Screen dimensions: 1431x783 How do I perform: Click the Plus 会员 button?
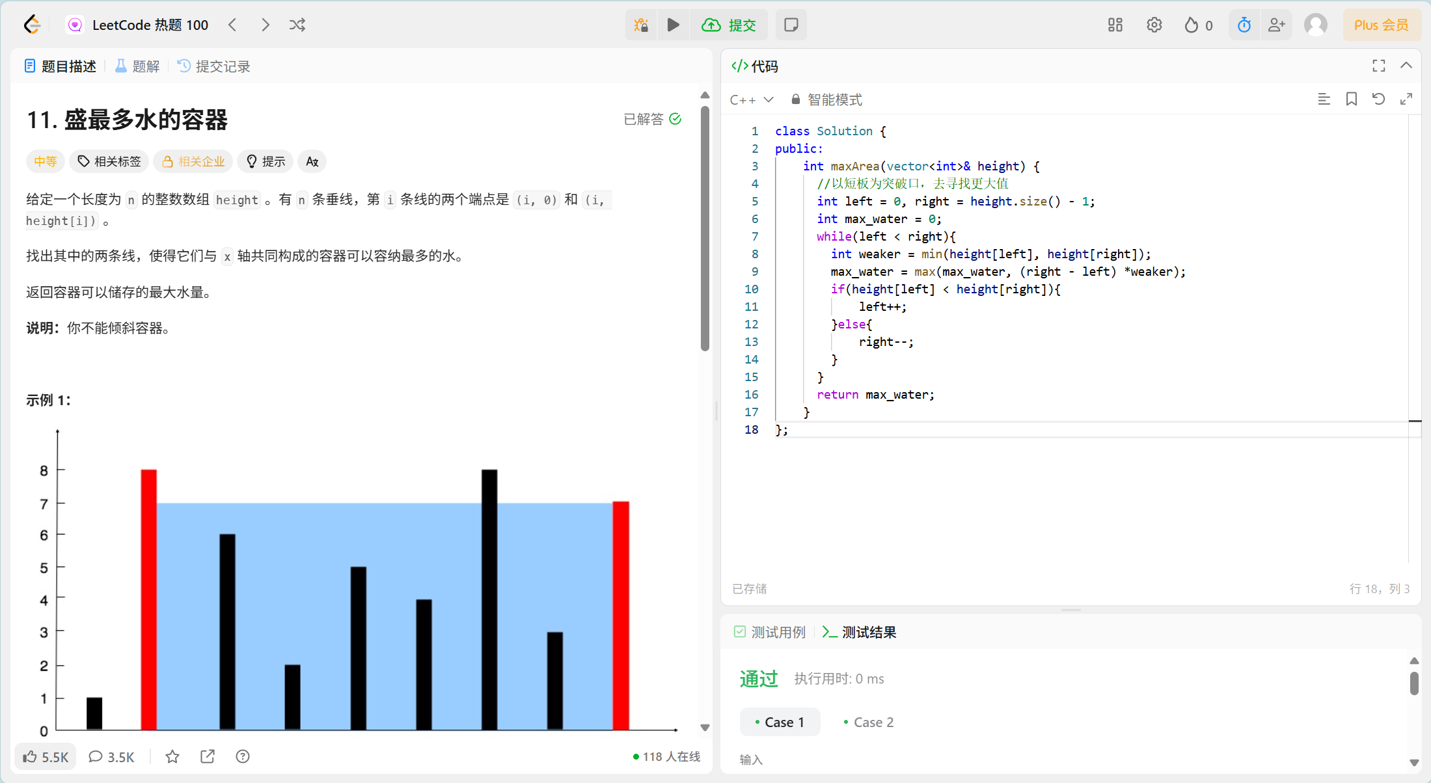[x=1382, y=25]
